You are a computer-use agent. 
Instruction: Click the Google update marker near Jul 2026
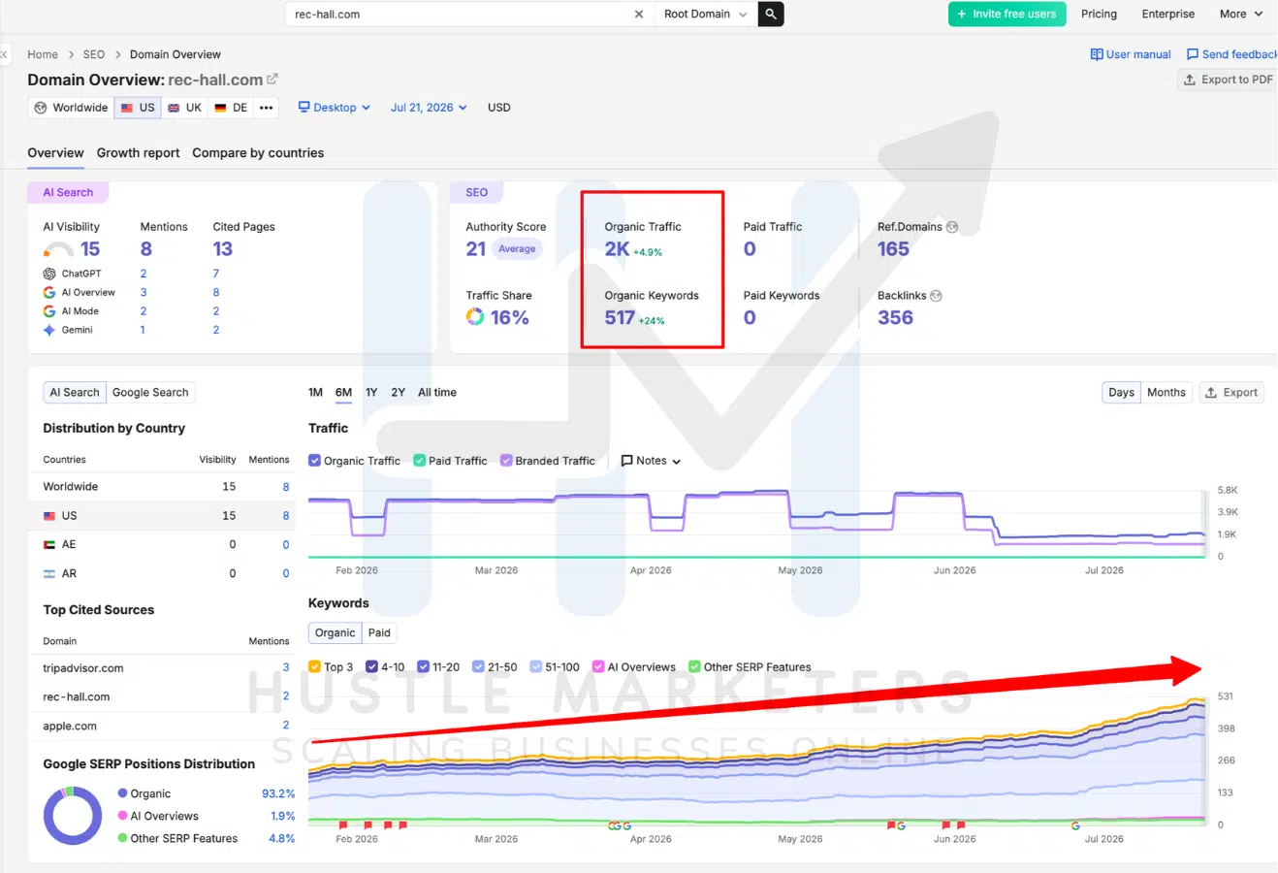1075,825
